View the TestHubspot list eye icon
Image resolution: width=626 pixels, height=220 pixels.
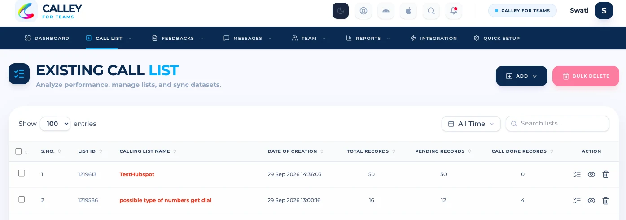pos(591,174)
